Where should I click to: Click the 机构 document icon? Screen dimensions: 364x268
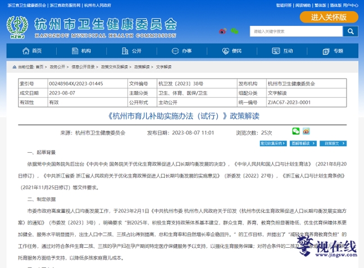(x=75, y=51)
